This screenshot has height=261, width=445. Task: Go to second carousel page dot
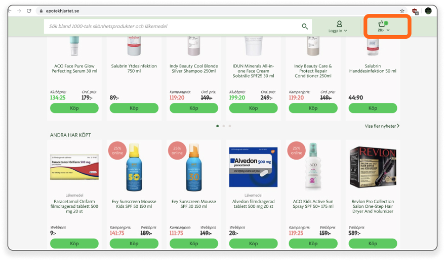pyautogui.click(x=224, y=126)
